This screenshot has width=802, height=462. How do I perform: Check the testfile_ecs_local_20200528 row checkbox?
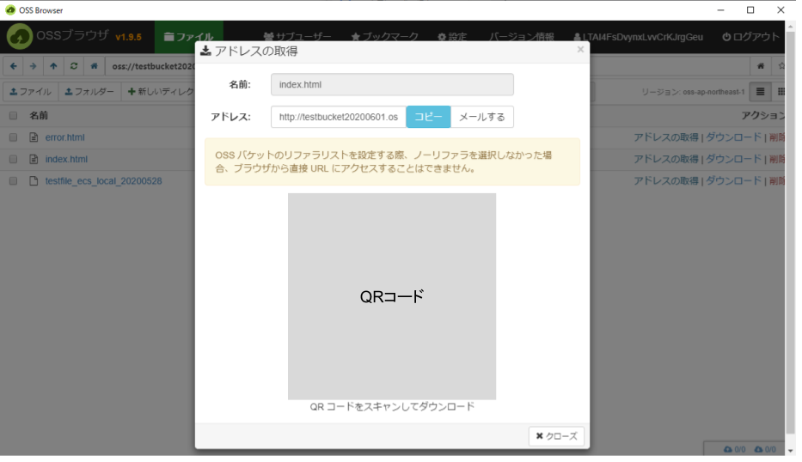pos(13,181)
